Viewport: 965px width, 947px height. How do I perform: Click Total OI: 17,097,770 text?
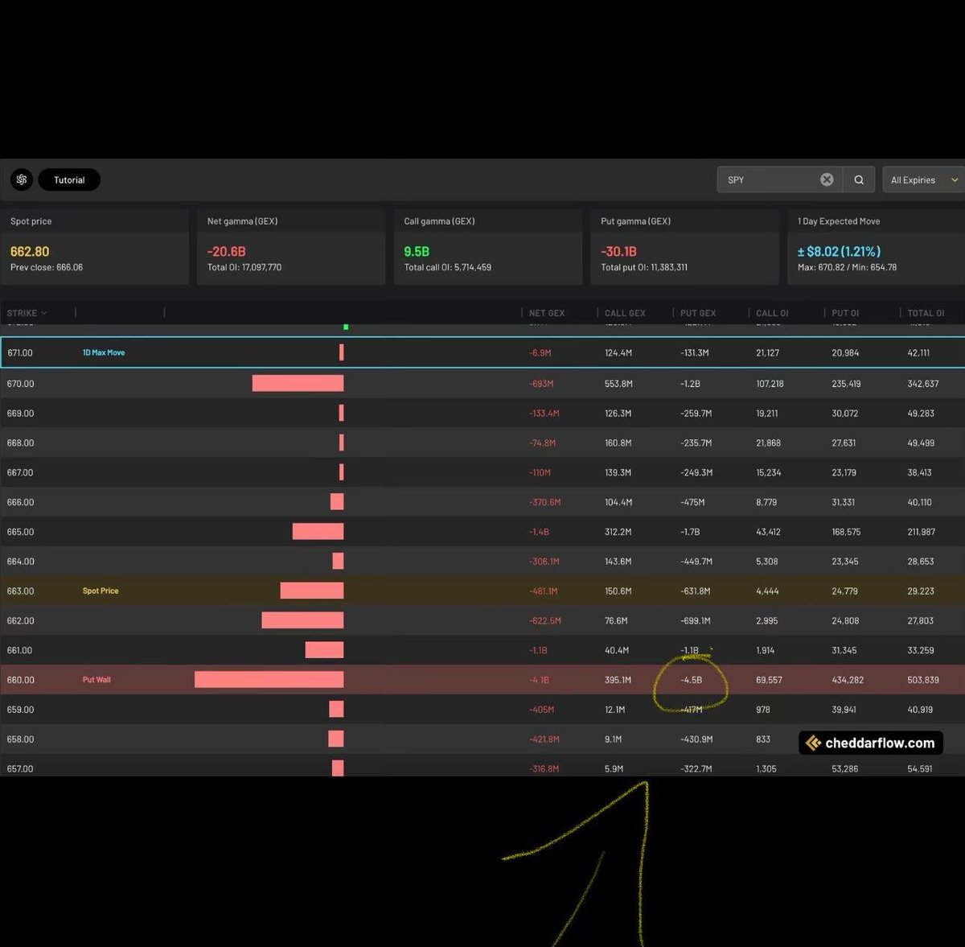coord(244,267)
